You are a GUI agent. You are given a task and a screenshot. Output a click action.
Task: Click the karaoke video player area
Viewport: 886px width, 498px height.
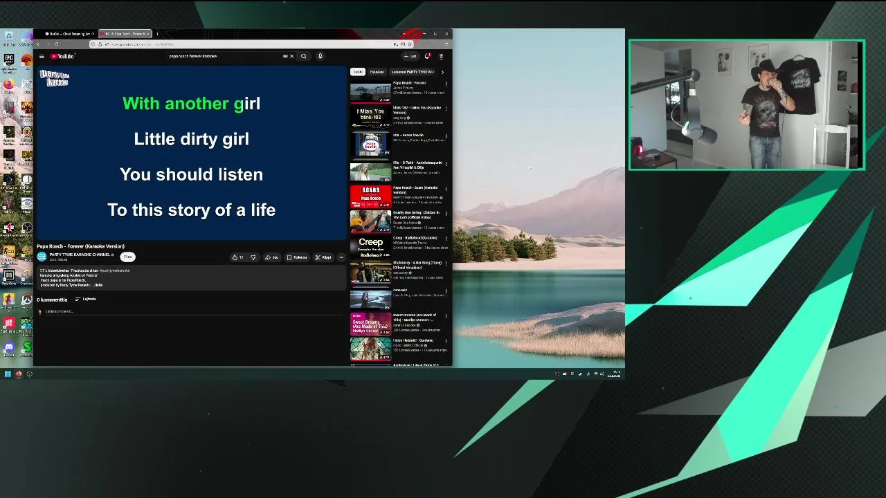pyautogui.click(x=191, y=153)
